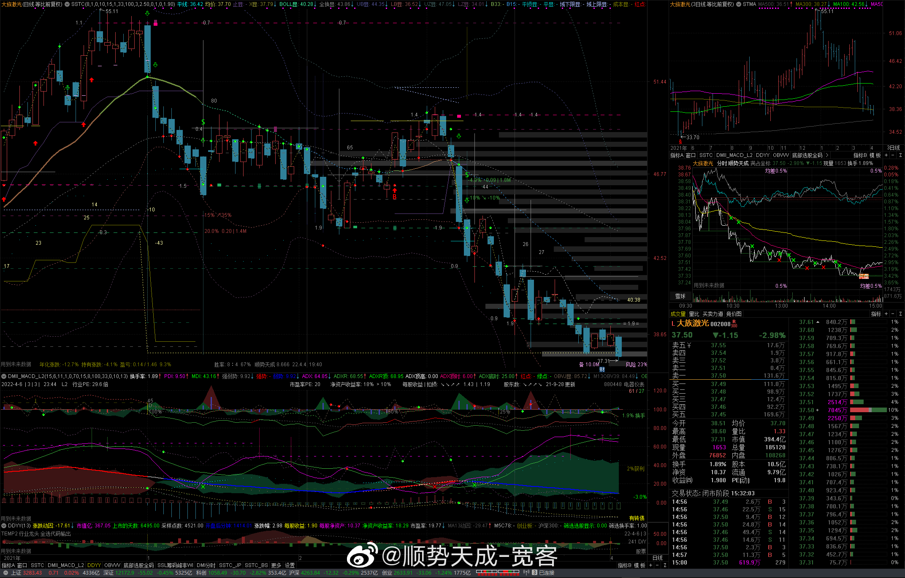Toggle 指标B under the main chart
The height and width of the screenshot is (578, 905).
[625, 565]
